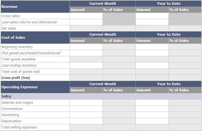Click the Selling subsection row

(101, 96)
